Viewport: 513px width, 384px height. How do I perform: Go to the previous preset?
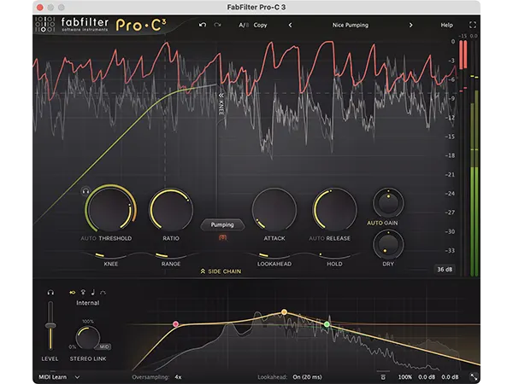(x=290, y=25)
